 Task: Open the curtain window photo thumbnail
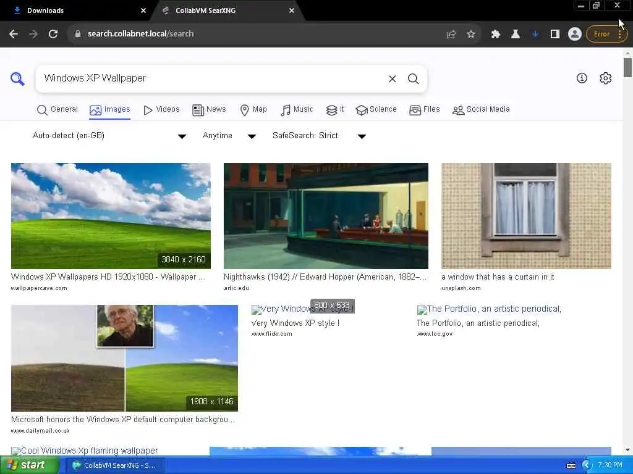[526, 215]
